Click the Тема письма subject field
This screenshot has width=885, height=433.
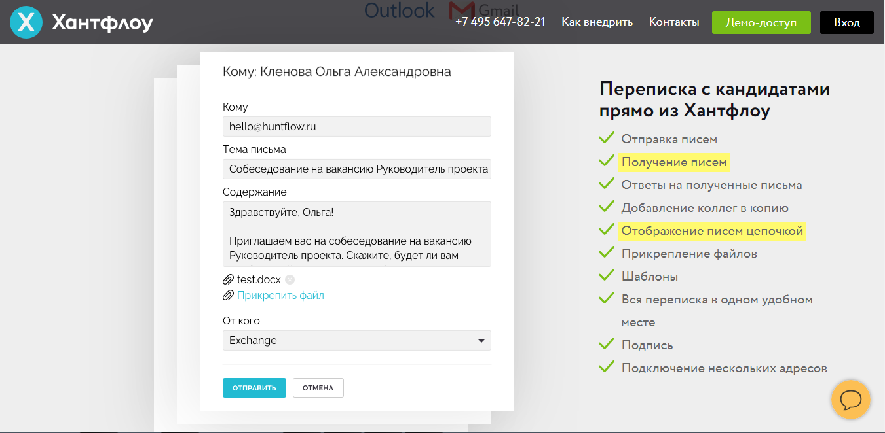click(356, 169)
